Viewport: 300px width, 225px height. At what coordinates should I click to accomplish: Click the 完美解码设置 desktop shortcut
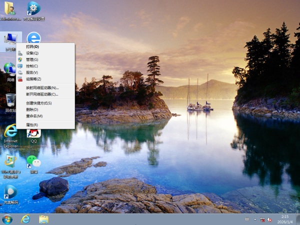[33, 9]
